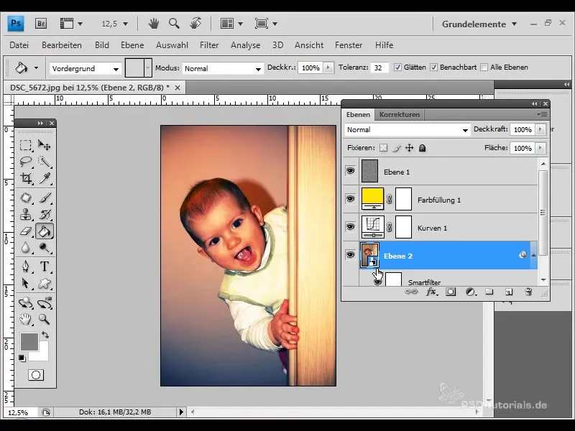The height and width of the screenshot is (431, 575).
Task: Open the Fläche slider arrow
Action: click(x=540, y=148)
